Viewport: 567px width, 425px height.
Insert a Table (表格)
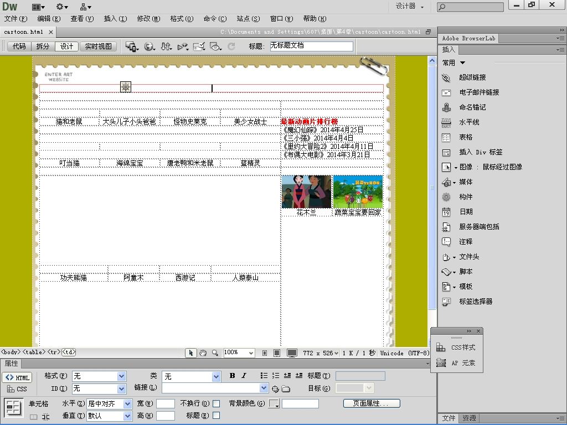(446, 137)
